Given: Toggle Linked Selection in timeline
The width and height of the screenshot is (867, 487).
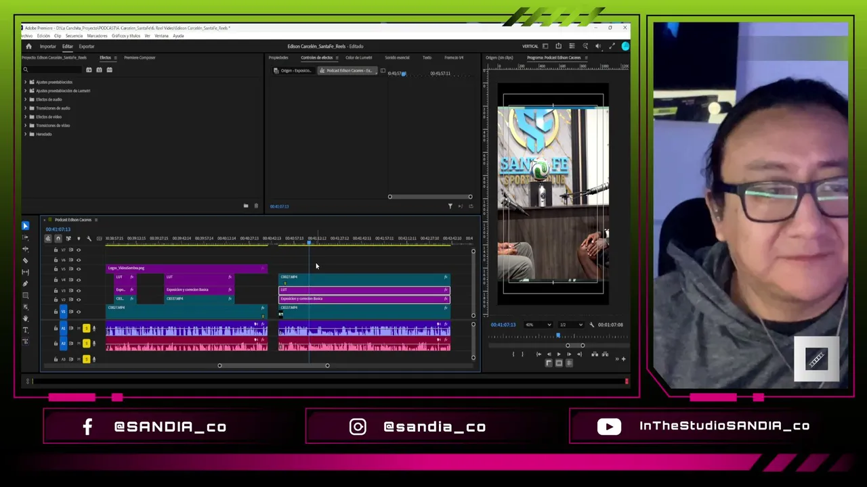Looking at the screenshot, I should 68,239.
